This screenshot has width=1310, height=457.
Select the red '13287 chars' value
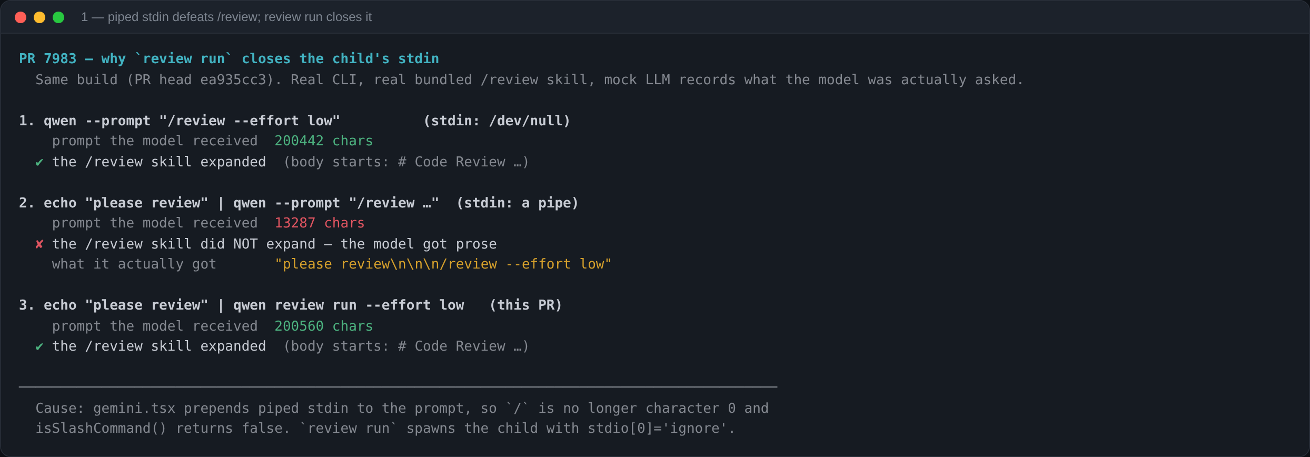[x=319, y=223]
